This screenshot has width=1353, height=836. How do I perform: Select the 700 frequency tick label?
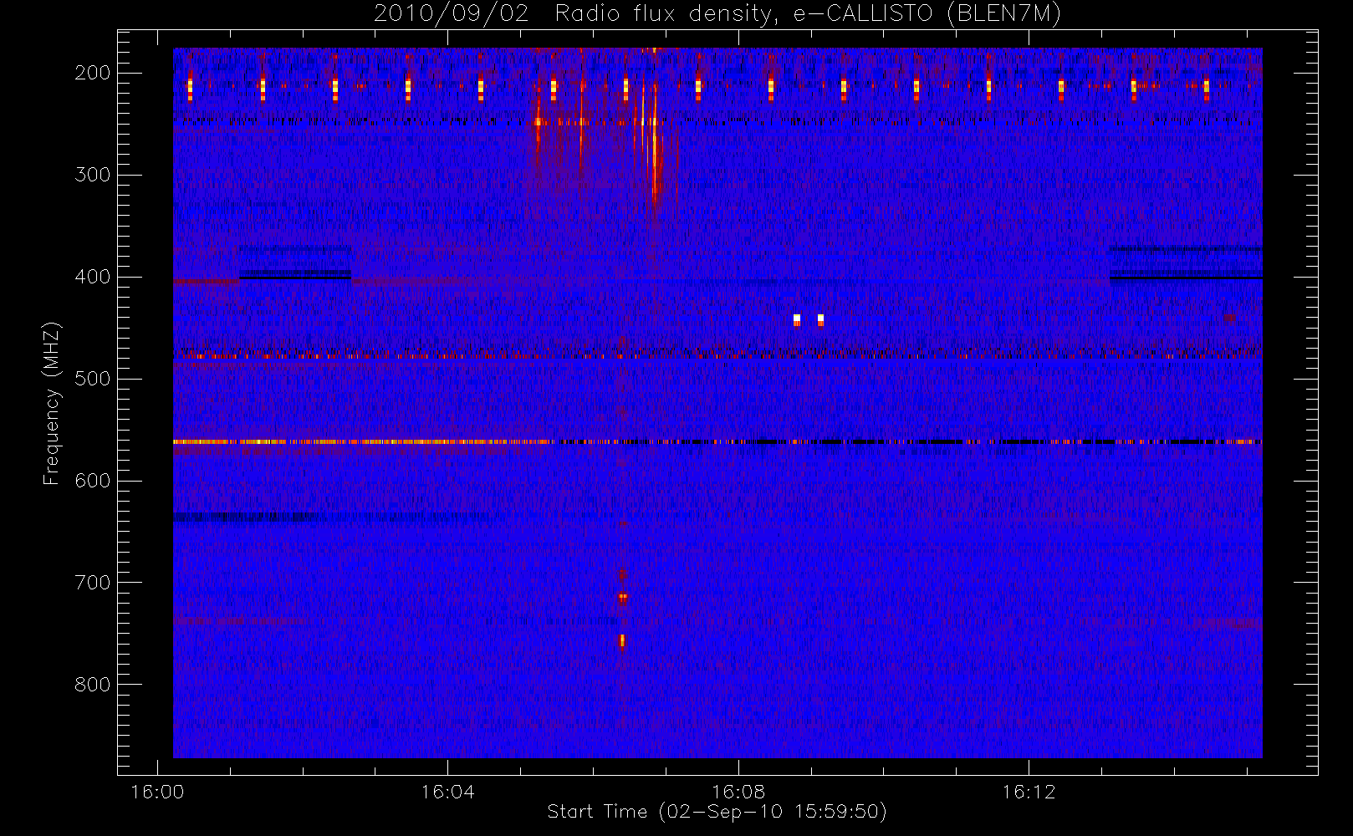[93, 583]
